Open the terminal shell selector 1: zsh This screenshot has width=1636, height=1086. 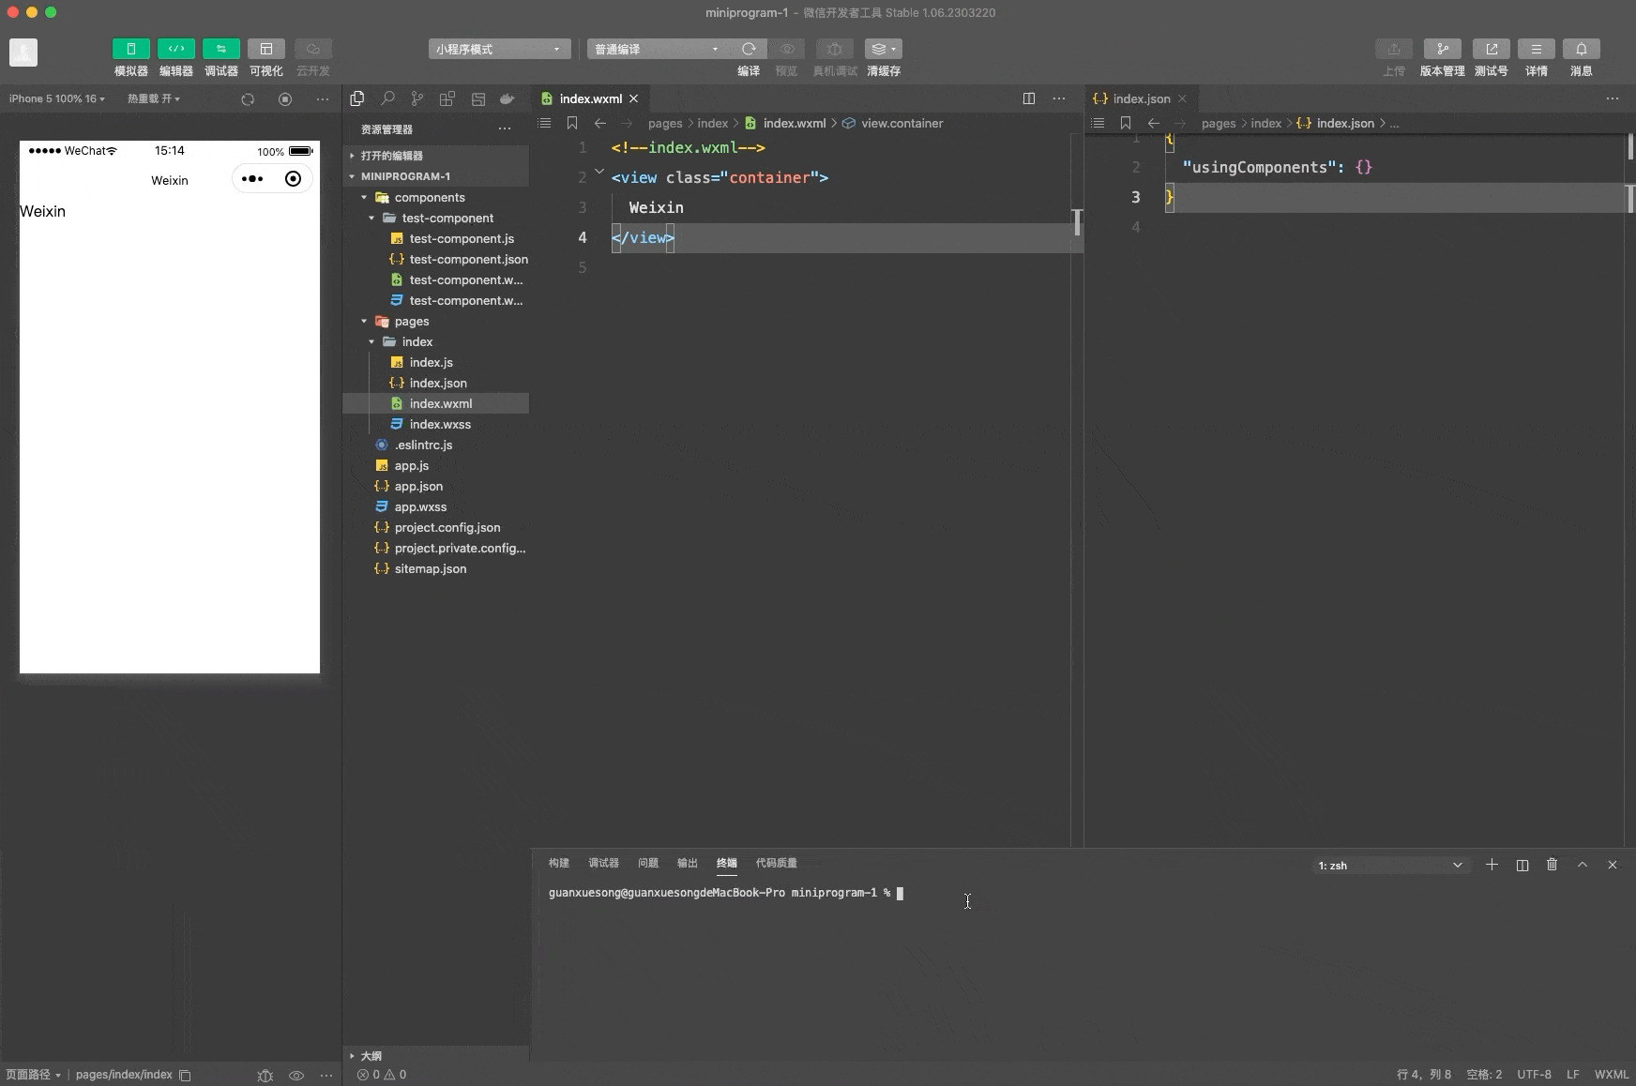tap(1390, 865)
